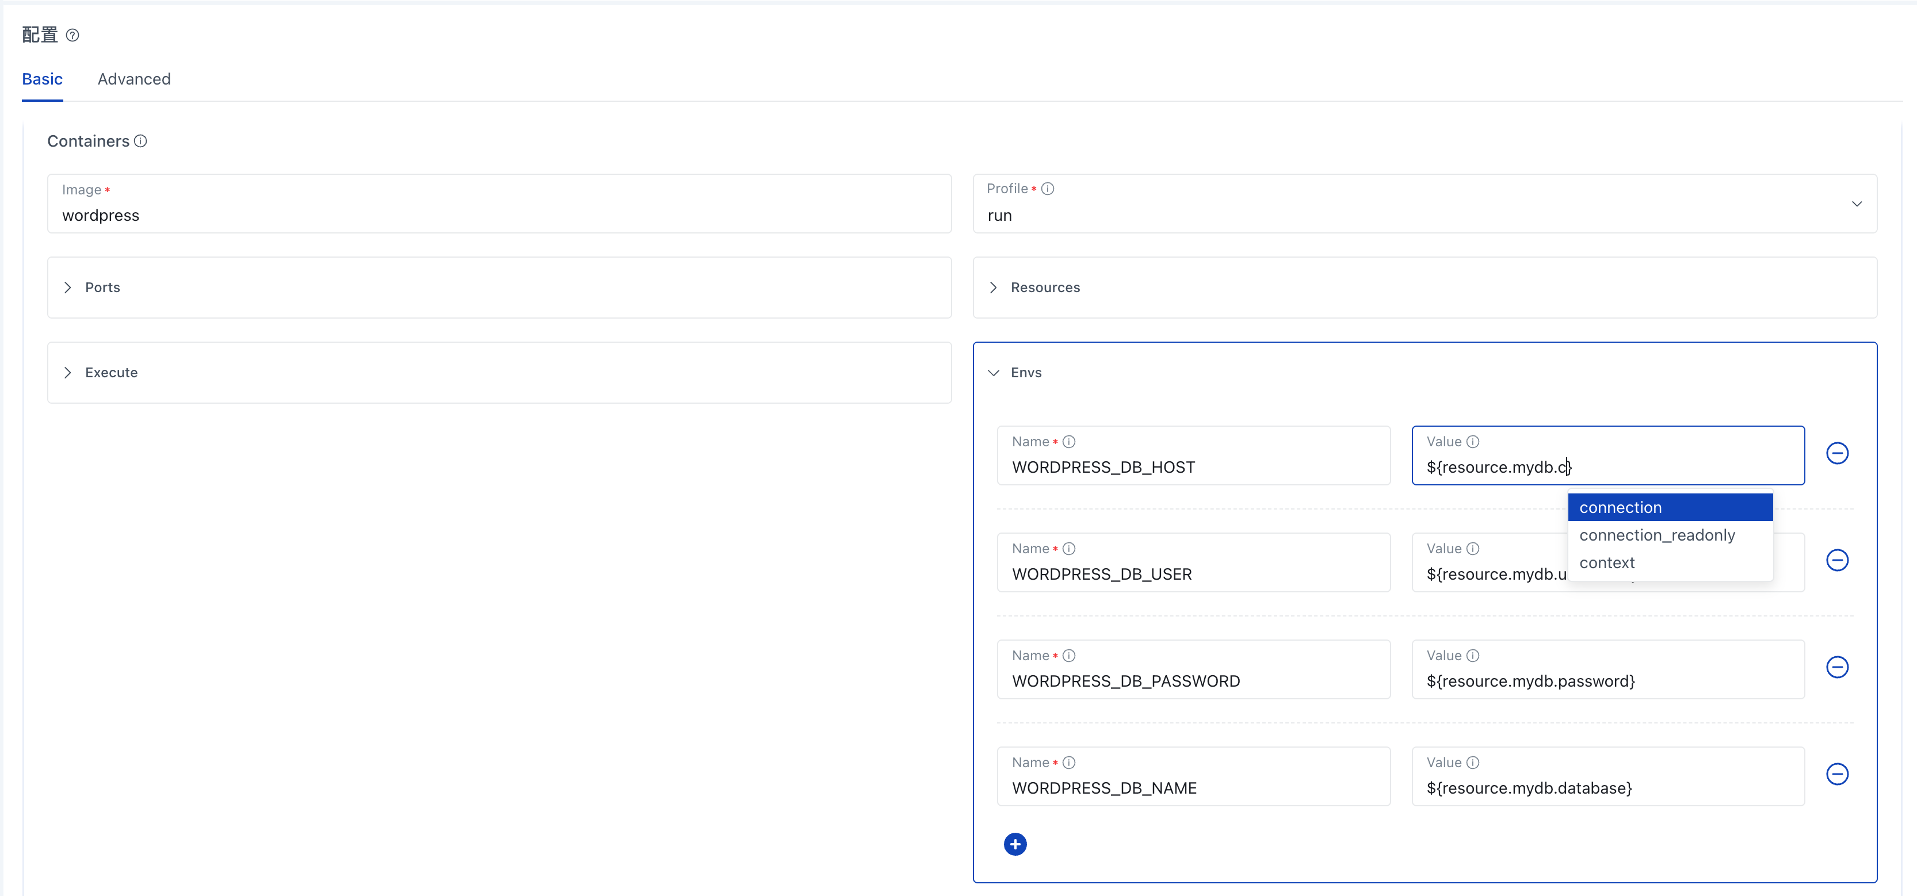Show info tooltip beside Containers heading

[140, 141]
